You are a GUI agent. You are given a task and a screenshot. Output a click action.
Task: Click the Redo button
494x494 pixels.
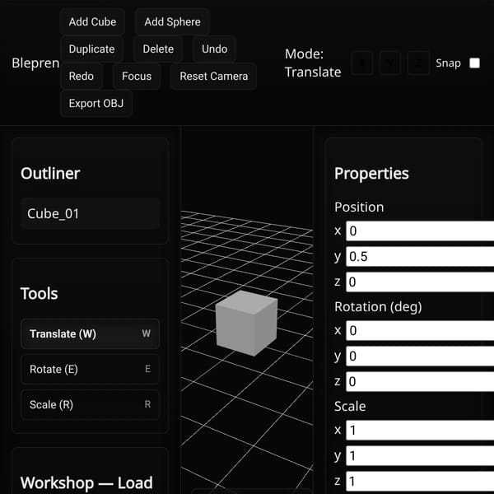coord(82,76)
